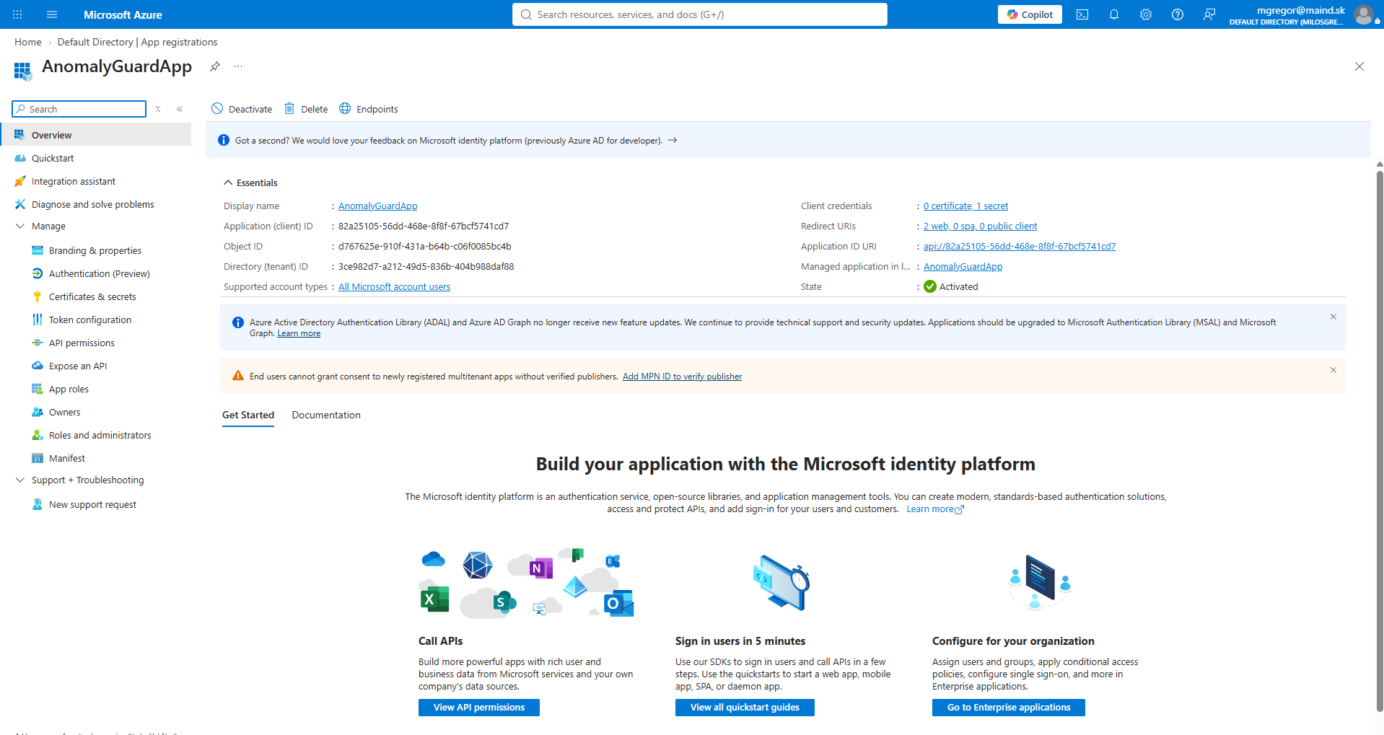
Task: Open the notifications bell
Action: [x=1114, y=14]
